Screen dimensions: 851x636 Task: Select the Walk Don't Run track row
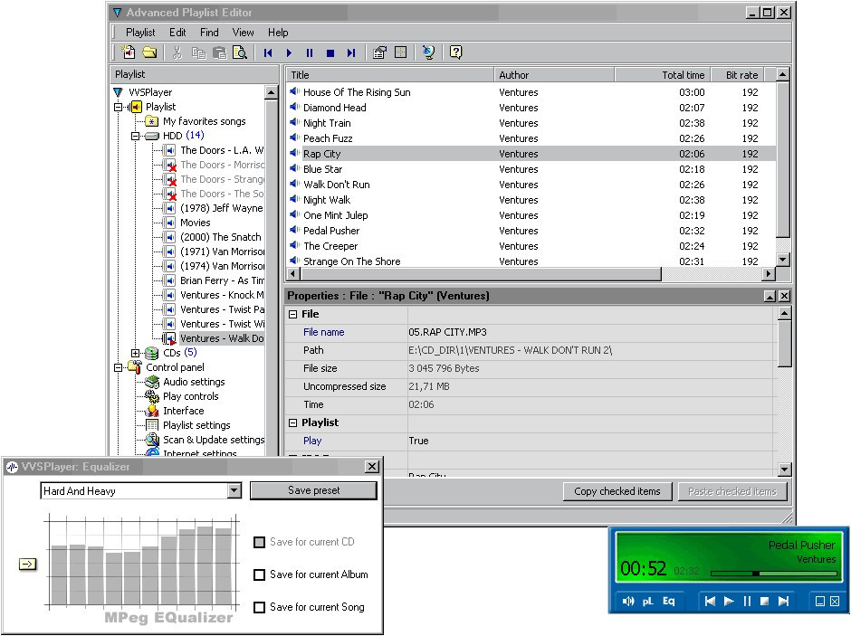tap(531, 185)
